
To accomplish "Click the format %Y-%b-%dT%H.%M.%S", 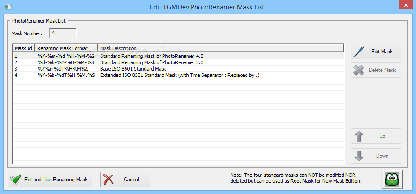I will [x=66, y=75].
